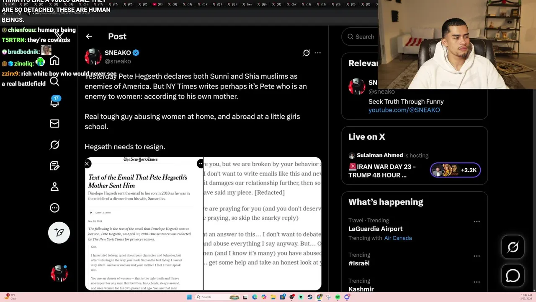The height and width of the screenshot is (302, 536).
Task: Open Snipping Tool from taskbar
Action: click(328, 297)
